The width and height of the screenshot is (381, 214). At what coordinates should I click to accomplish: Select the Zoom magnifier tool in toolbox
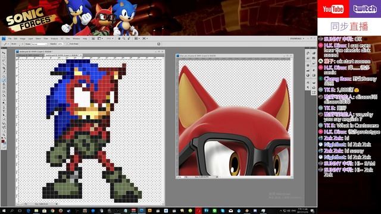click(x=4, y=135)
